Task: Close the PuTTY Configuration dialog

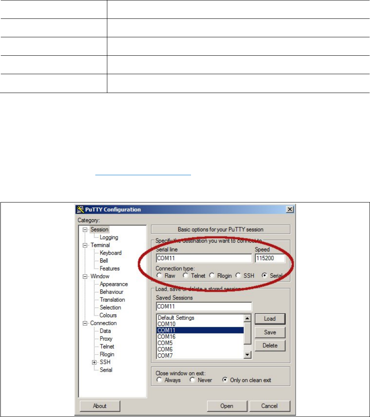Action: tap(290, 210)
